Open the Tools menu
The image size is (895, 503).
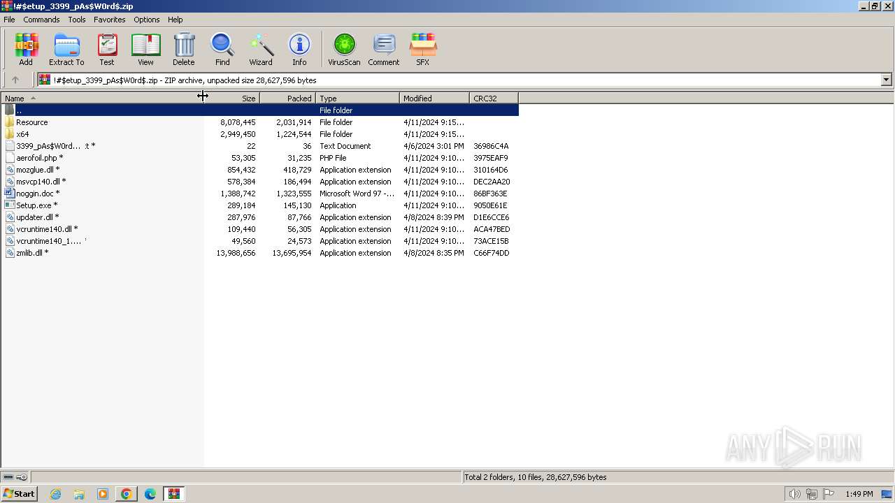(77, 20)
